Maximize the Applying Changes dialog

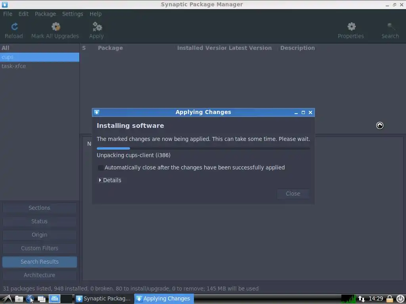(x=303, y=112)
